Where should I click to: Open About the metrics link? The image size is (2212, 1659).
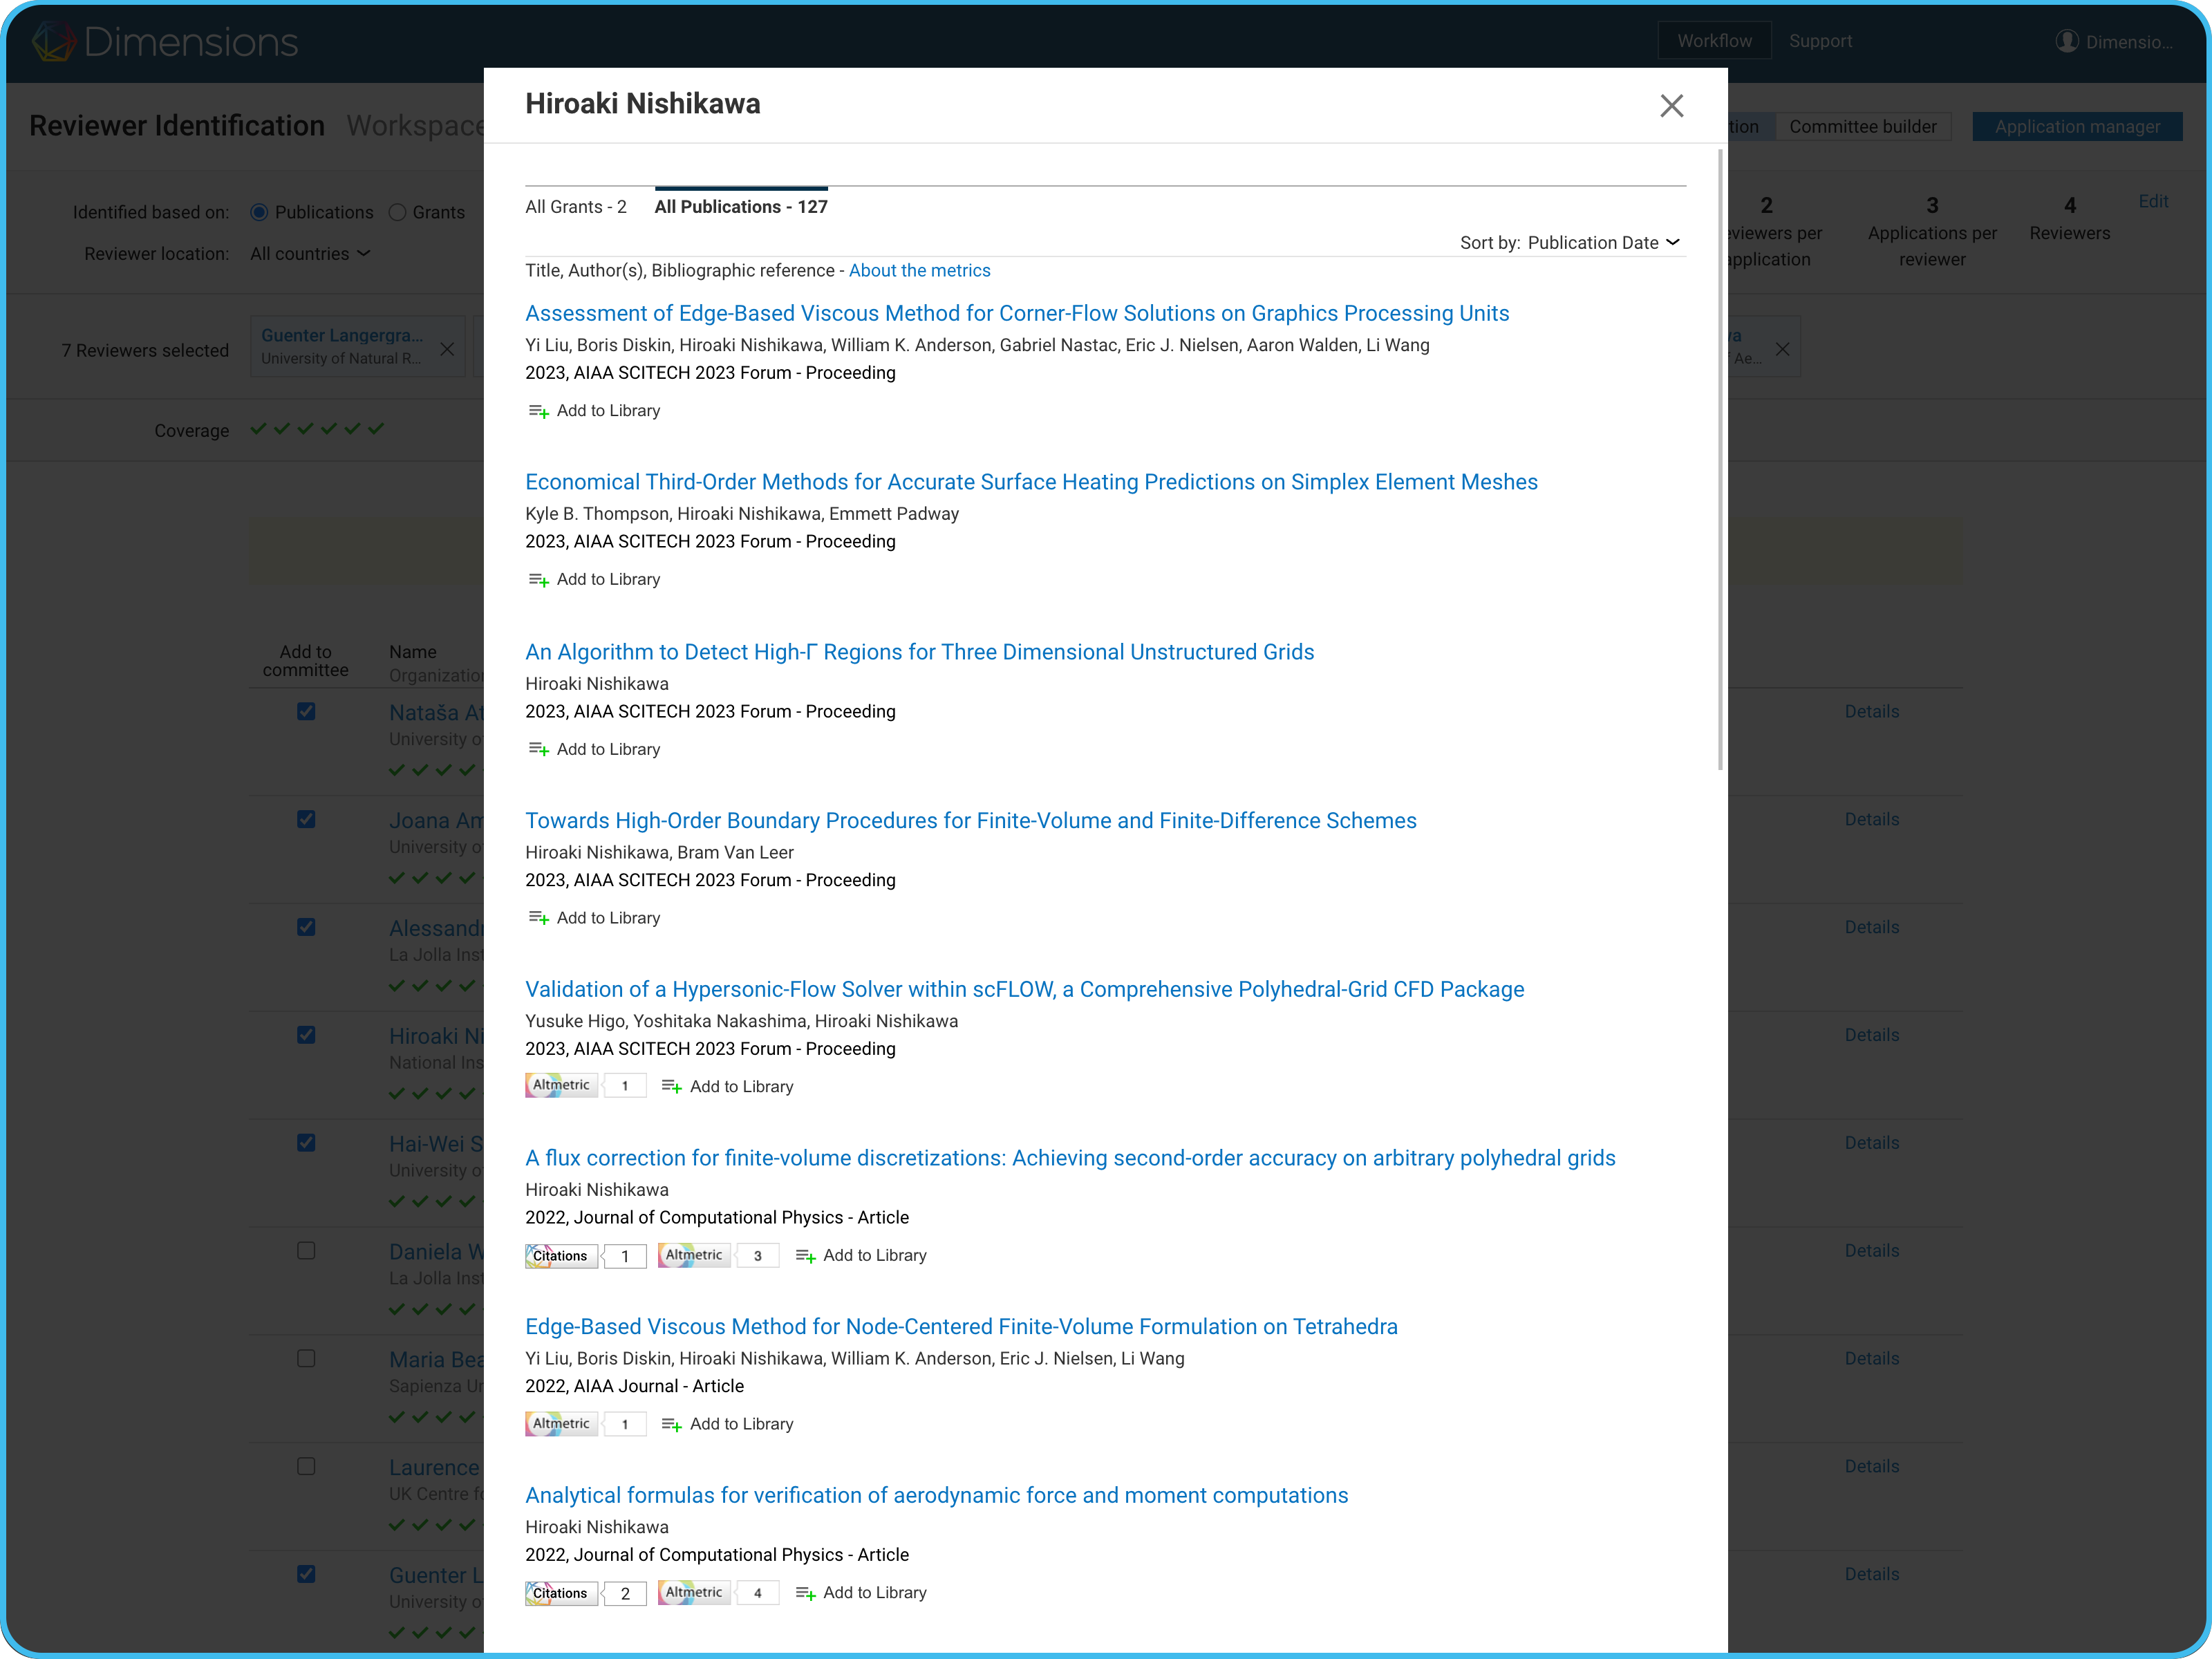[919, 271]
